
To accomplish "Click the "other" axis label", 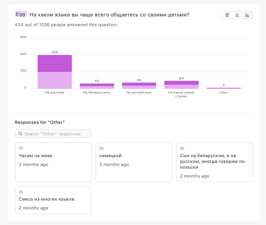I will coord(223,92).
